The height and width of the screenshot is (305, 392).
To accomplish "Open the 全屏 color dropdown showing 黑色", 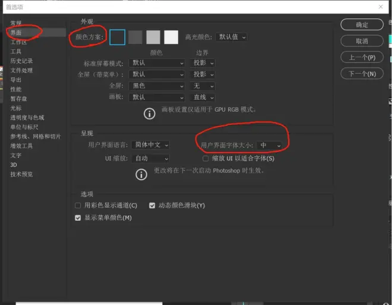I will [157, 86].
